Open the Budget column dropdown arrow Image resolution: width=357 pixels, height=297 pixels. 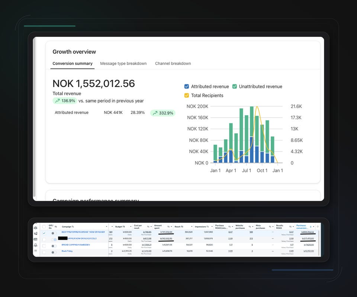pos(131,226)
